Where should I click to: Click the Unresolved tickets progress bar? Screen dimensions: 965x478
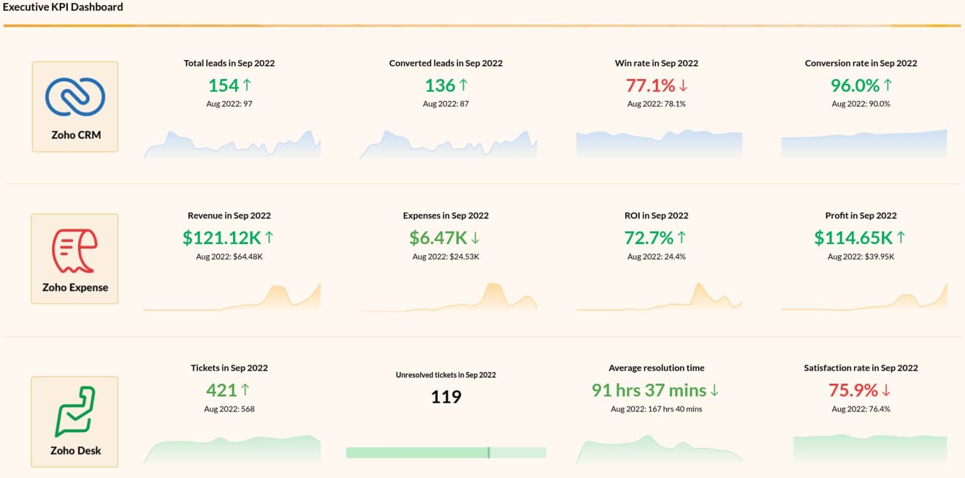click(446, 452)
